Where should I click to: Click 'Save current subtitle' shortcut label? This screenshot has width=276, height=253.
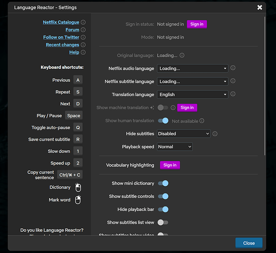tap(49, 140)
